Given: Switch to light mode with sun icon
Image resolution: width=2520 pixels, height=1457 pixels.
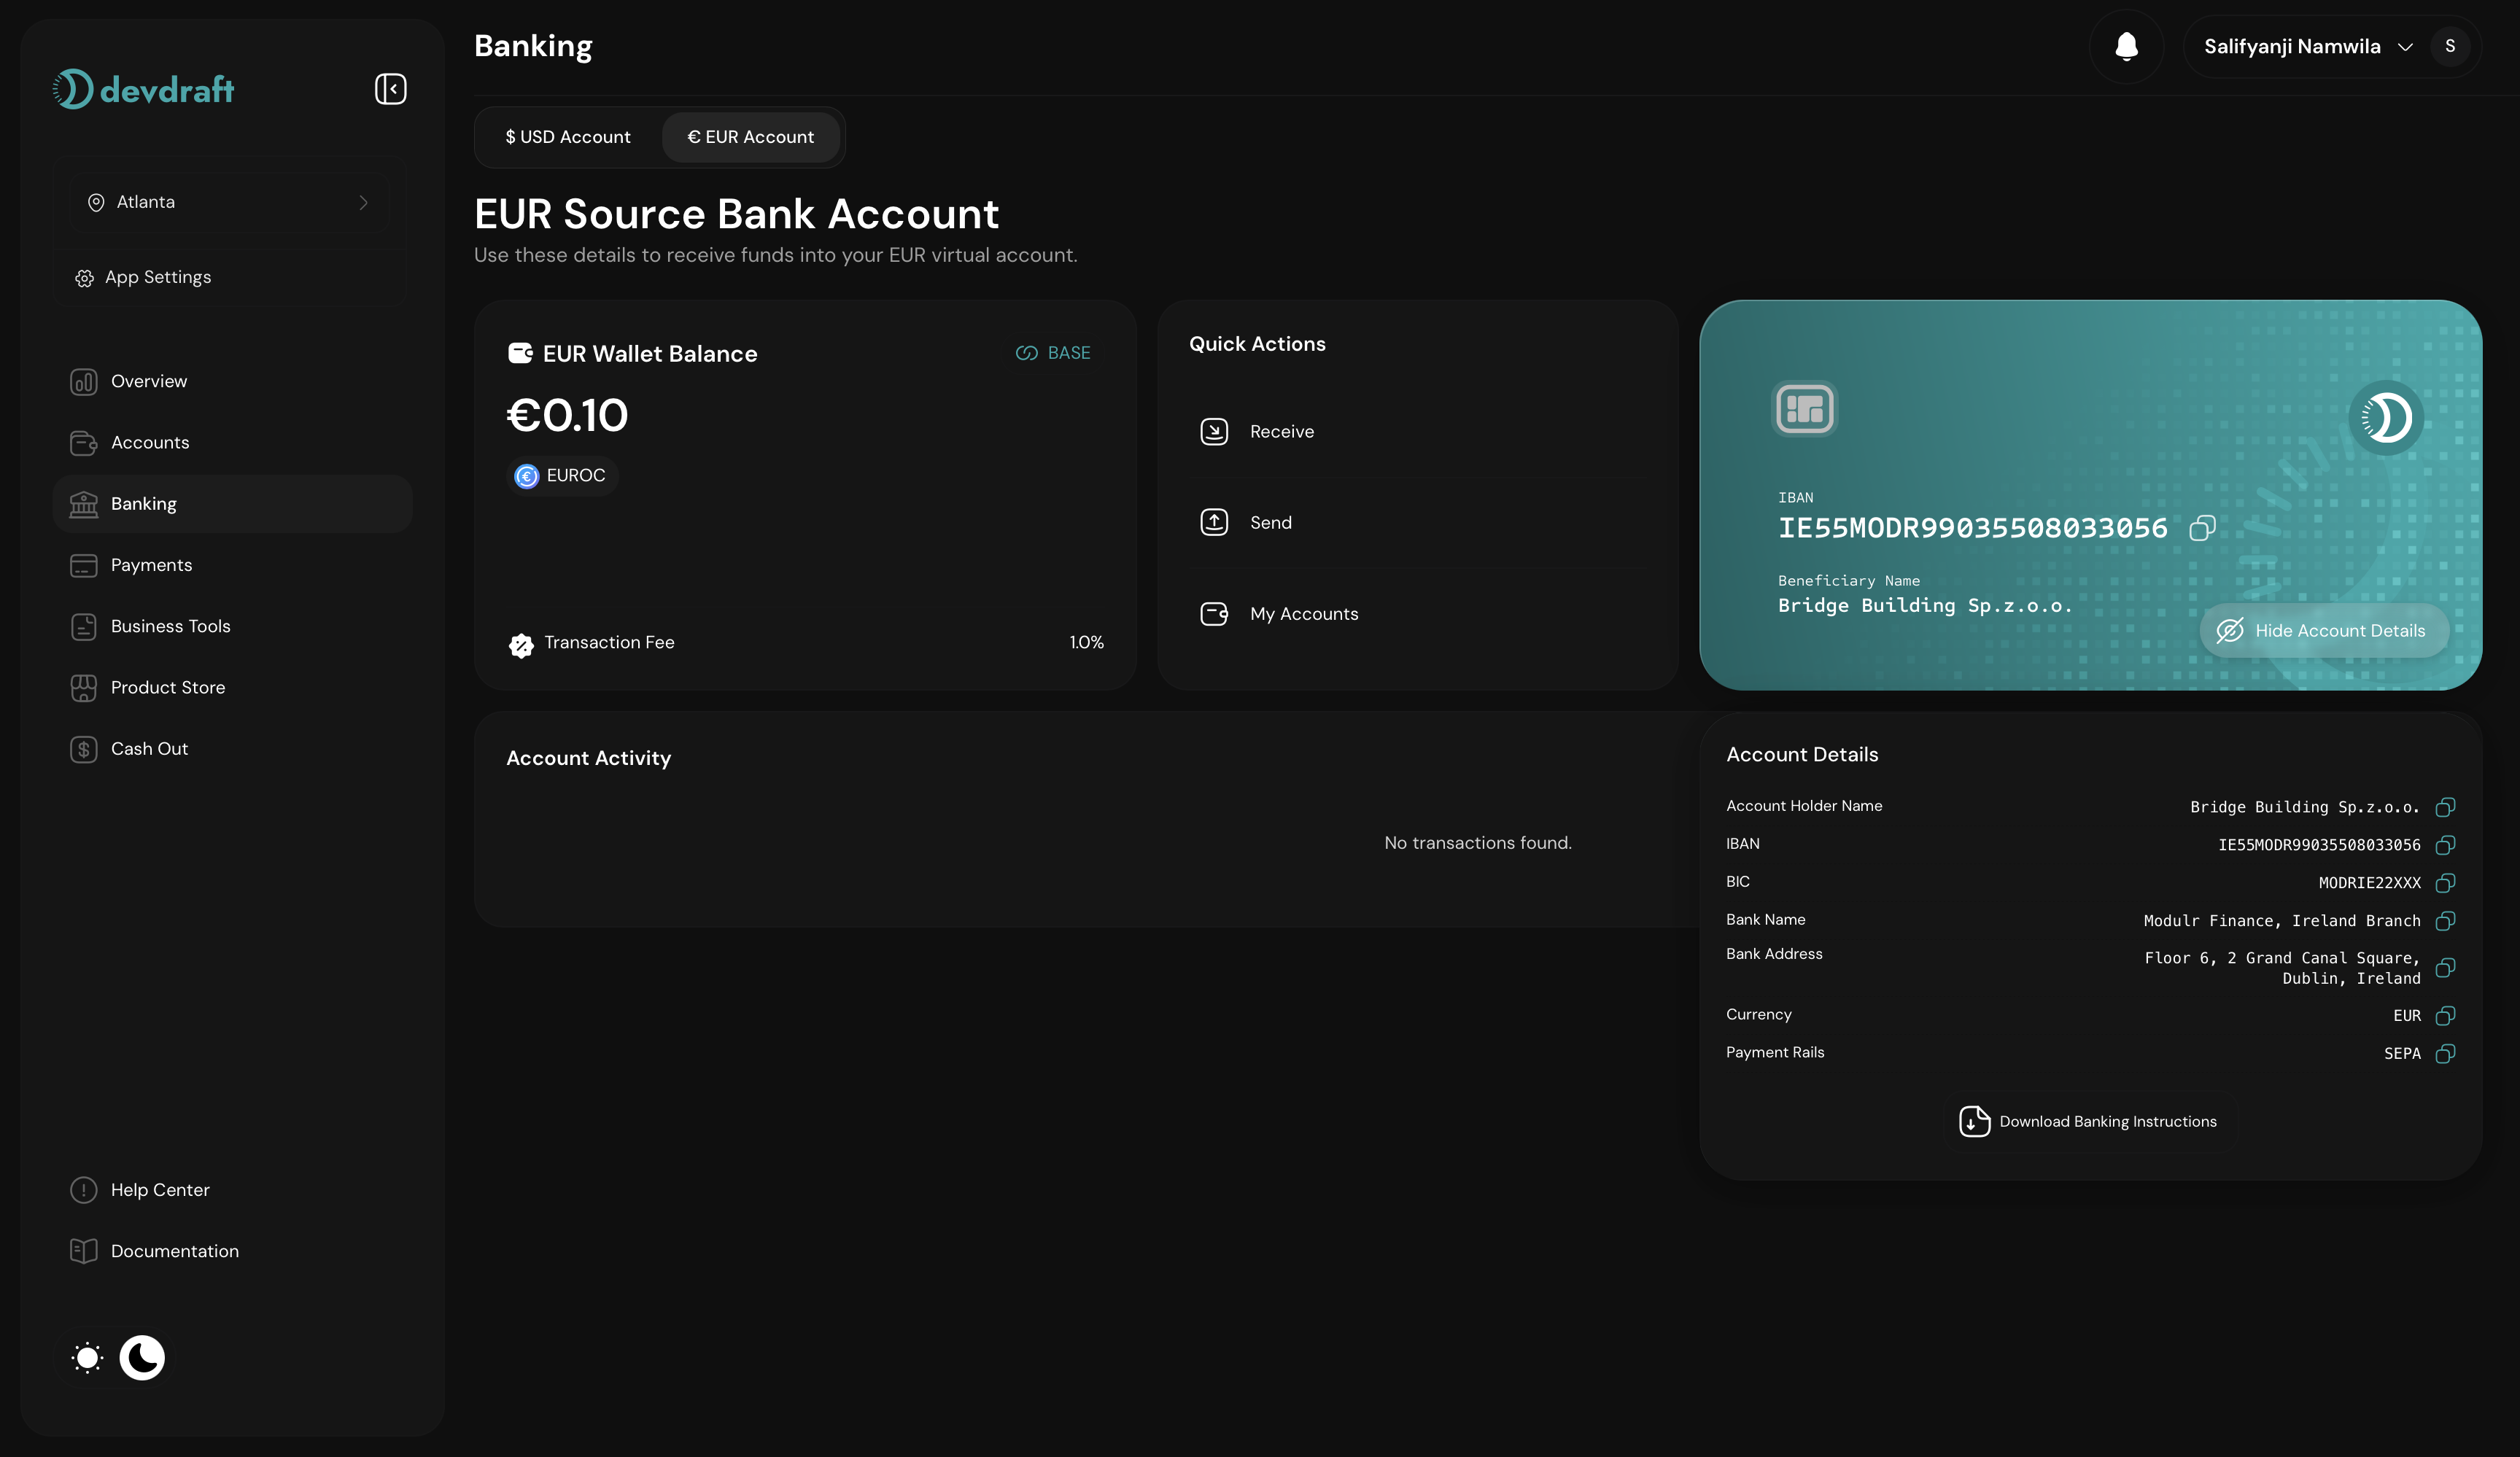Looking at the screenshot, I should (x=86, y=1357).
